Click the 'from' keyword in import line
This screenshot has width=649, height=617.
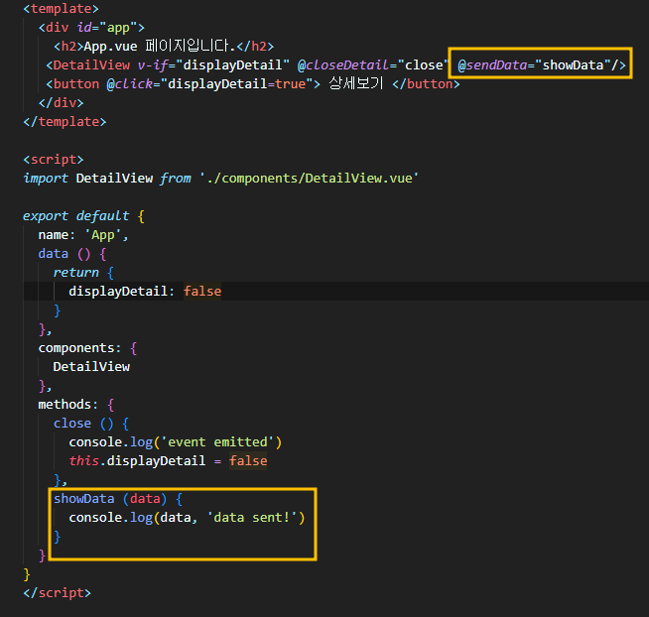[176, 179]
